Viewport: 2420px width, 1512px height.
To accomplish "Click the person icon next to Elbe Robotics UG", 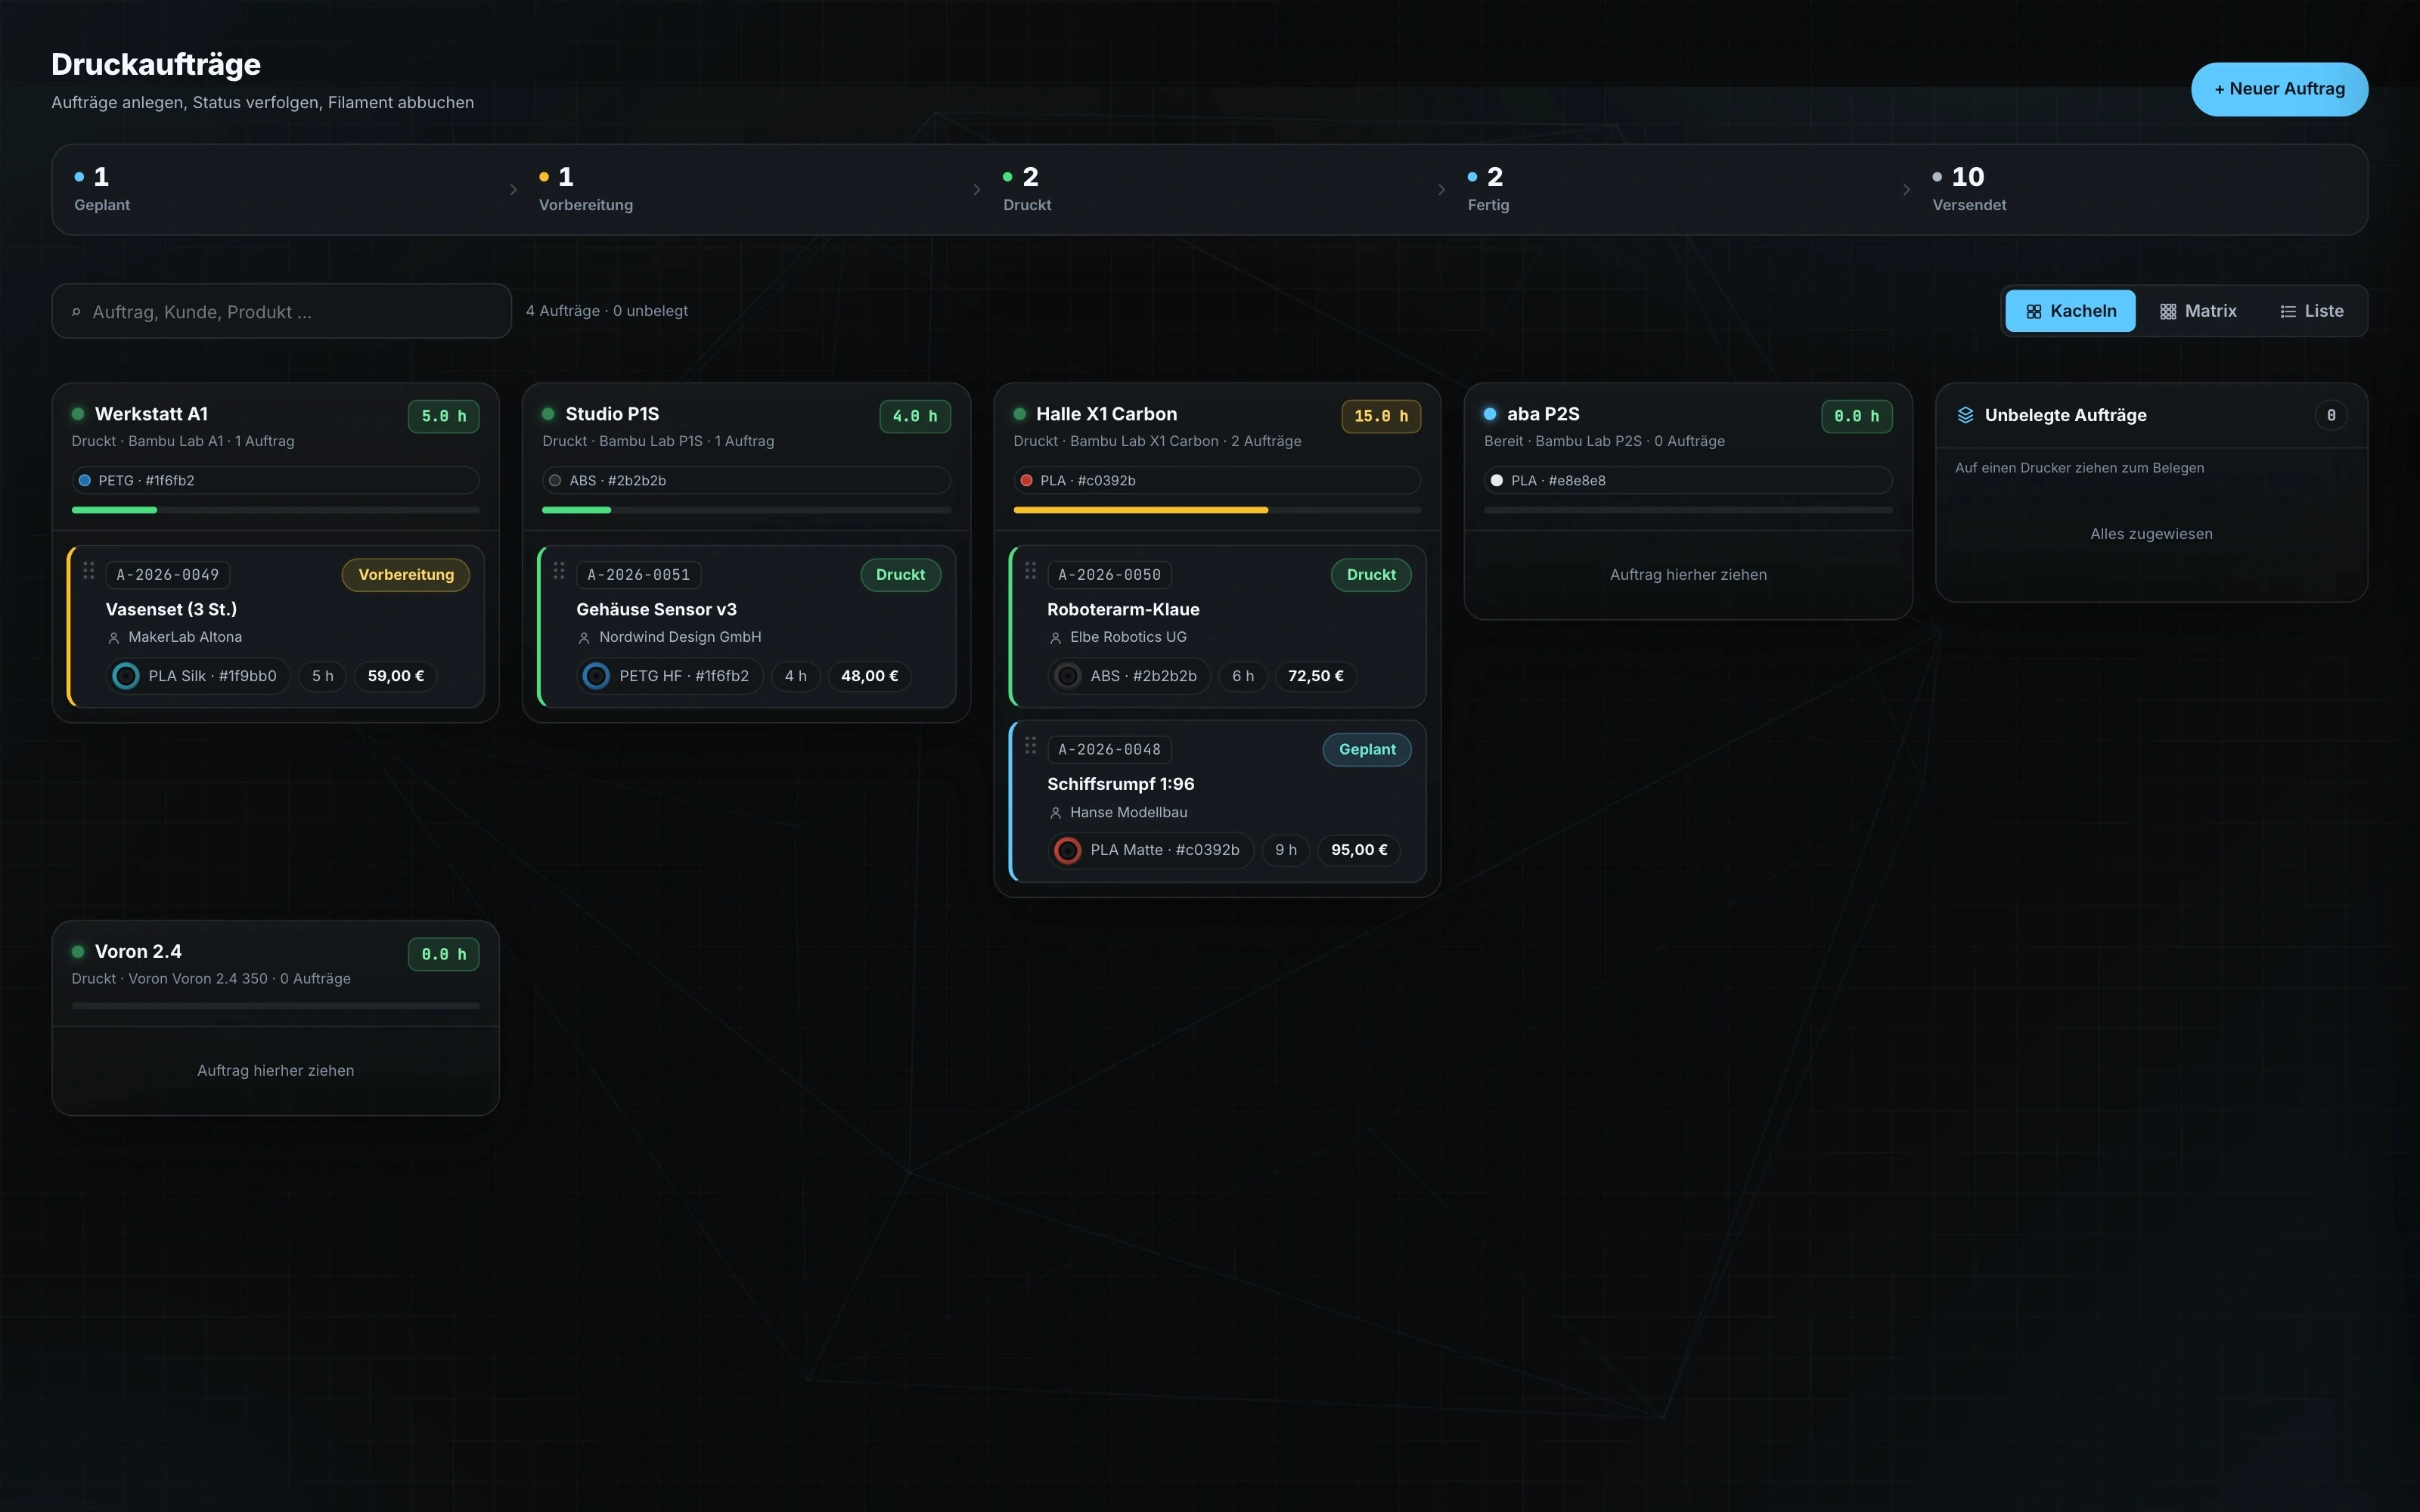I will 1055,638.
